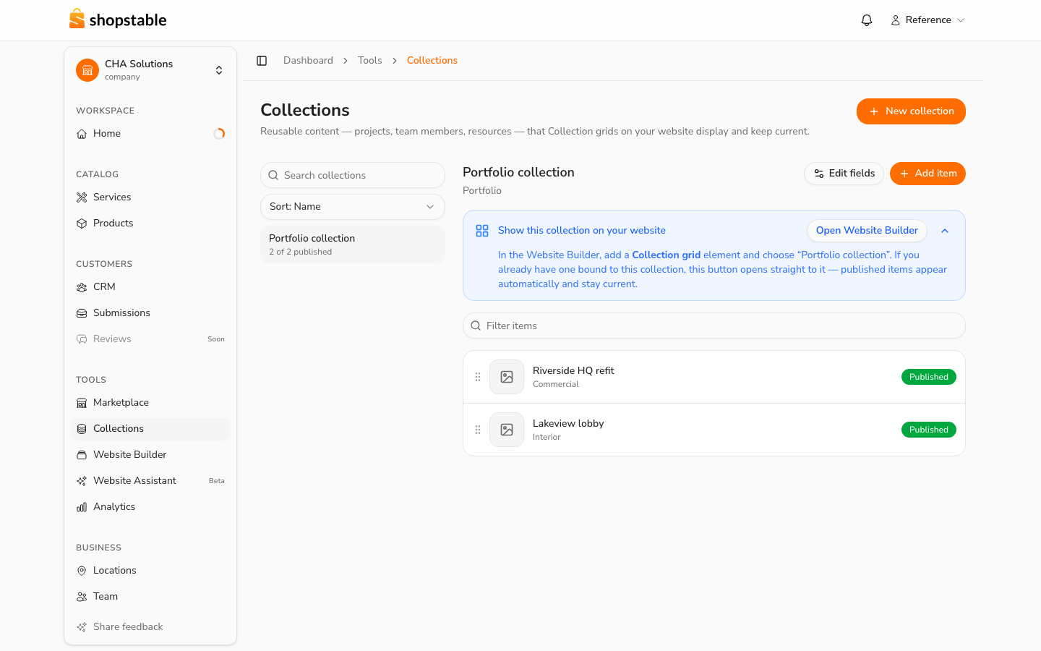The image size is (1041, 651).
Task: Click the Products box icon
Action: coord(82,224)
